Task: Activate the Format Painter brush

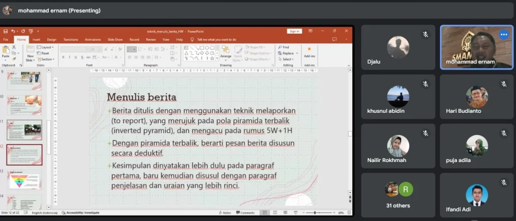Action: (14, 58)
